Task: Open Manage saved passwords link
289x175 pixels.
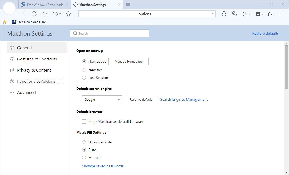Action: pyautogui.click(x=103, y=166)
